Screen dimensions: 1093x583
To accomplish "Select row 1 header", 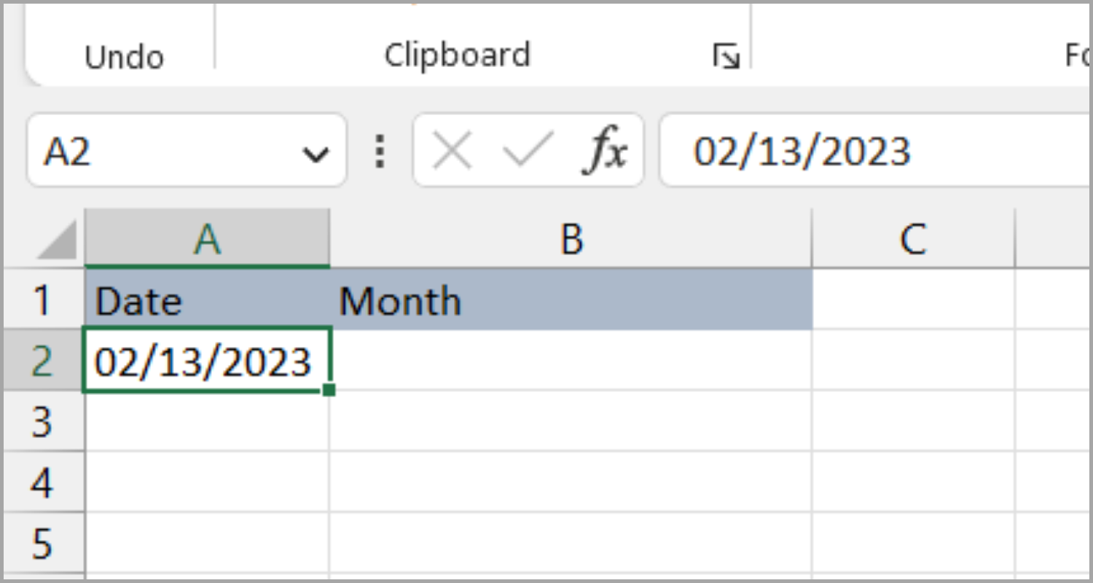I will click(x=44, y=300).
